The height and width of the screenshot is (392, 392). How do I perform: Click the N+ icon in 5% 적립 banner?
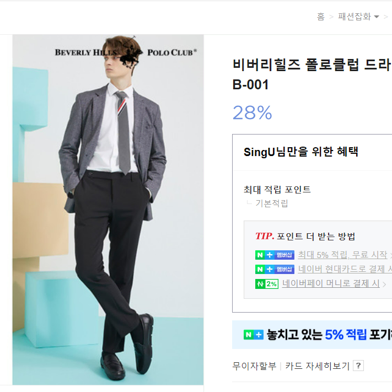pyautogui.click(x=254, y=335)
